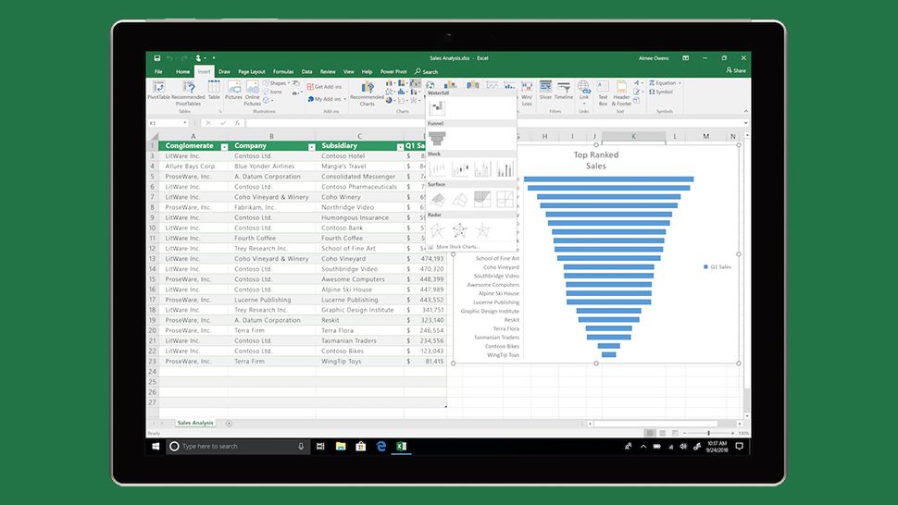Viewport: 898px width, 505px height.
Task: Select the basic Radar chart
Action: click(437, 230)
